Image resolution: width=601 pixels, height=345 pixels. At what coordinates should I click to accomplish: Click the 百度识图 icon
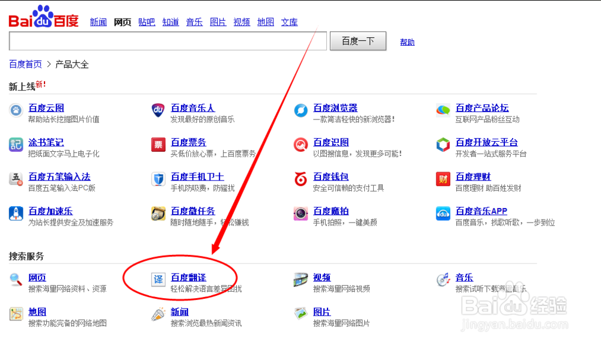[300, 145]
